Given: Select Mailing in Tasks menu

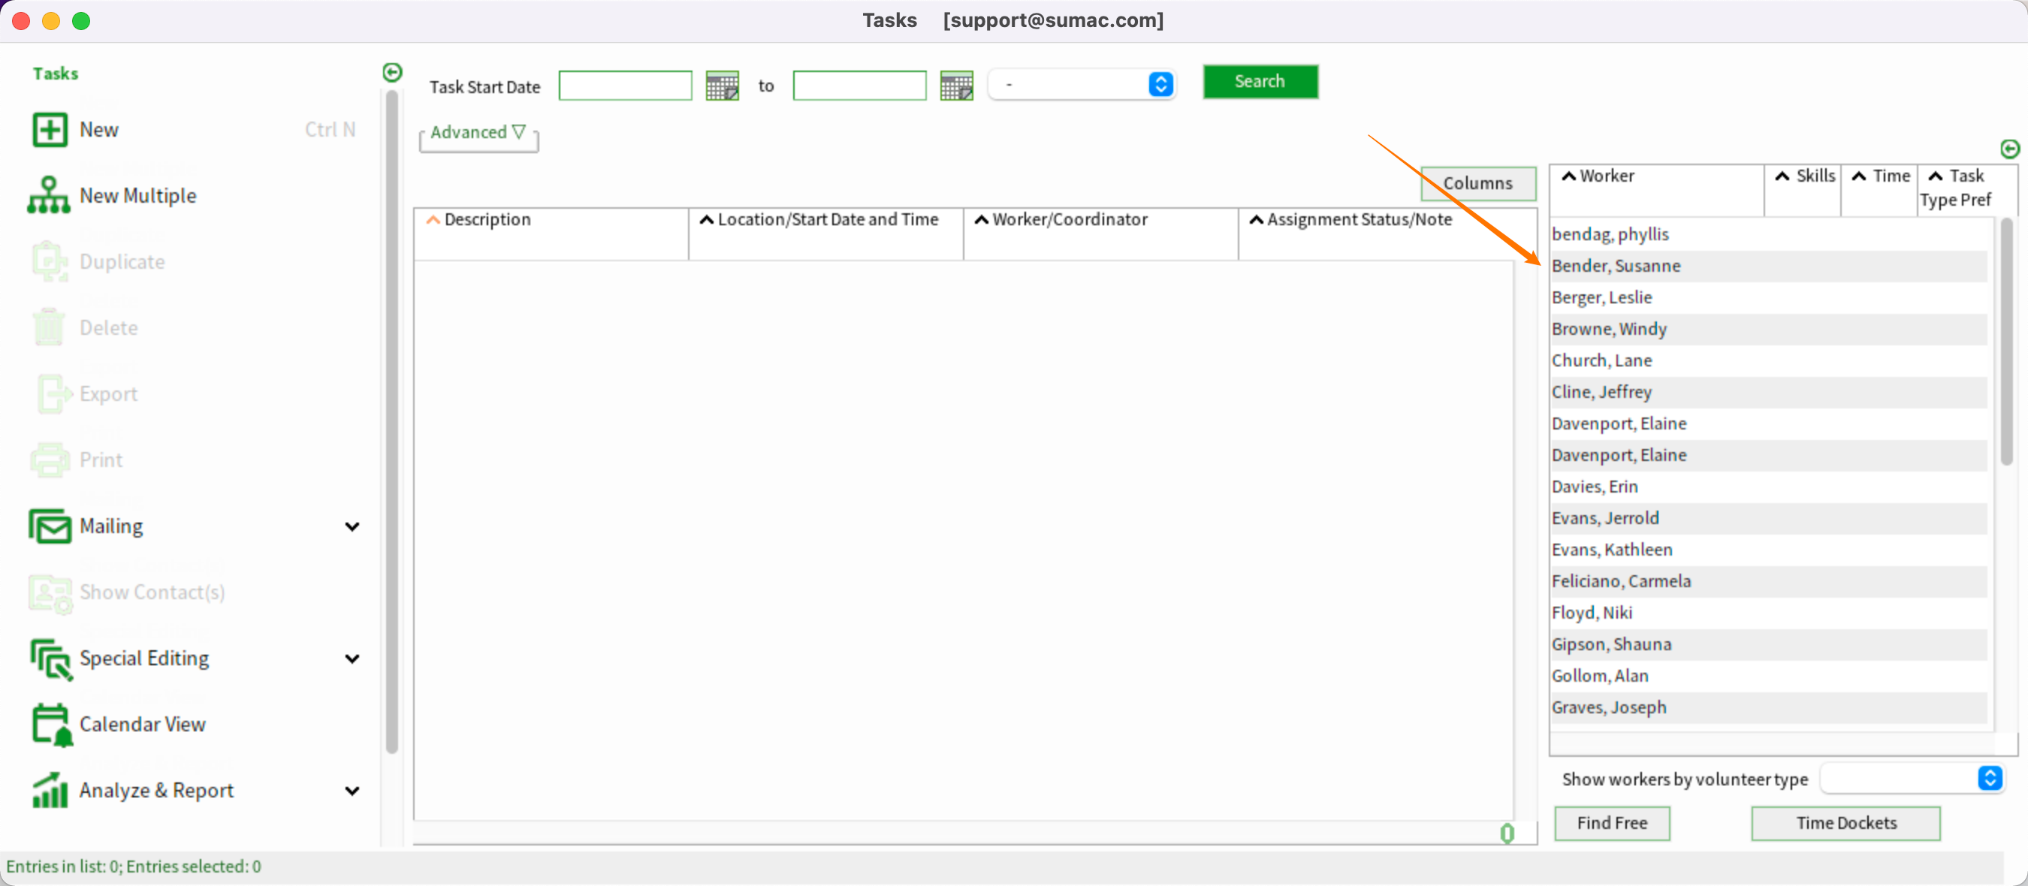Looking at the screenshot, I should 111,526.
